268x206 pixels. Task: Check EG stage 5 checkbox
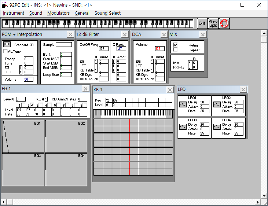coord(58,104)
